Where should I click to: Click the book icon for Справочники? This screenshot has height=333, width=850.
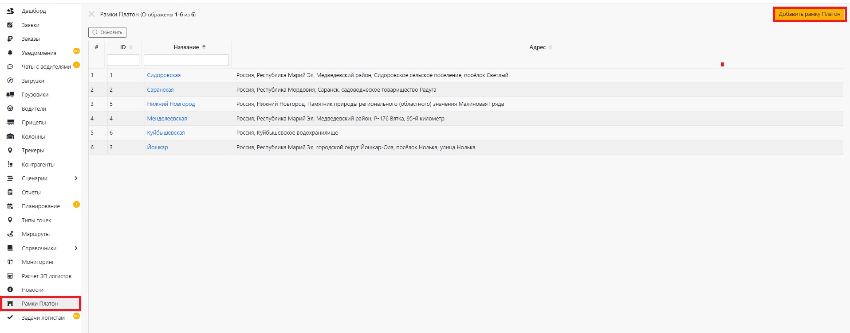click(x=10, y=248)
